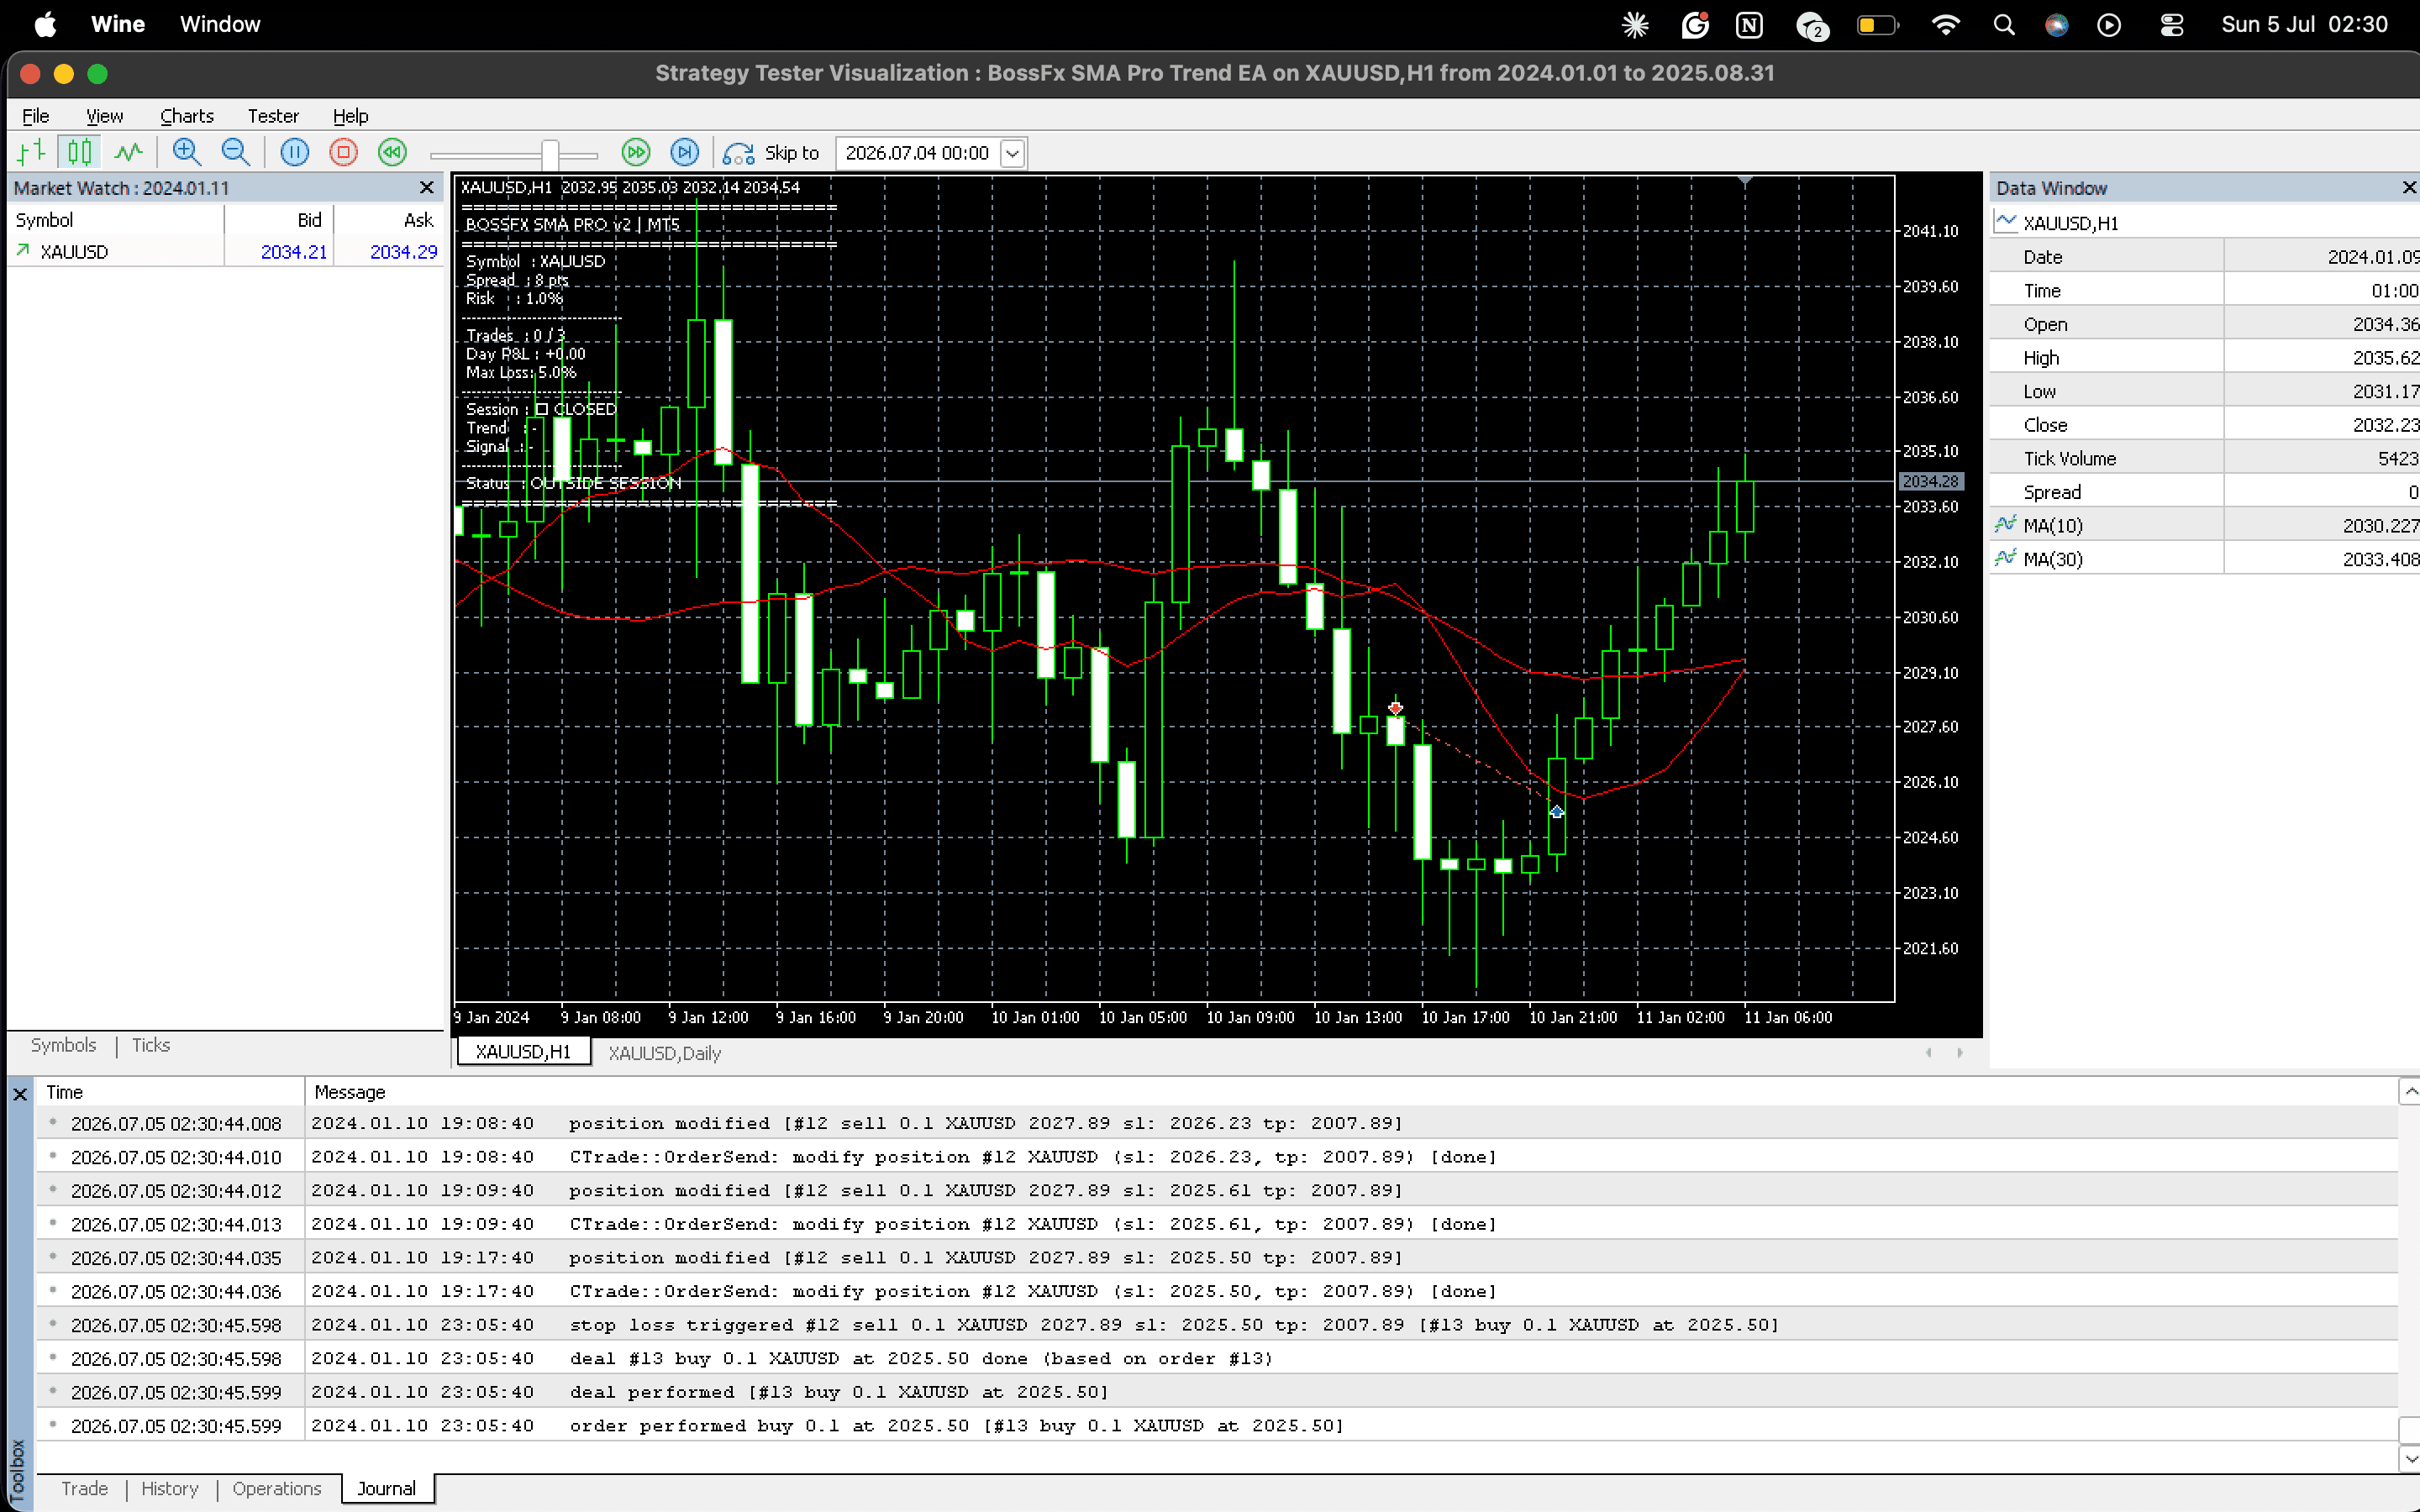Click the blue step-forward button
The image size is (2420, 1512).
tap(685, 152)
